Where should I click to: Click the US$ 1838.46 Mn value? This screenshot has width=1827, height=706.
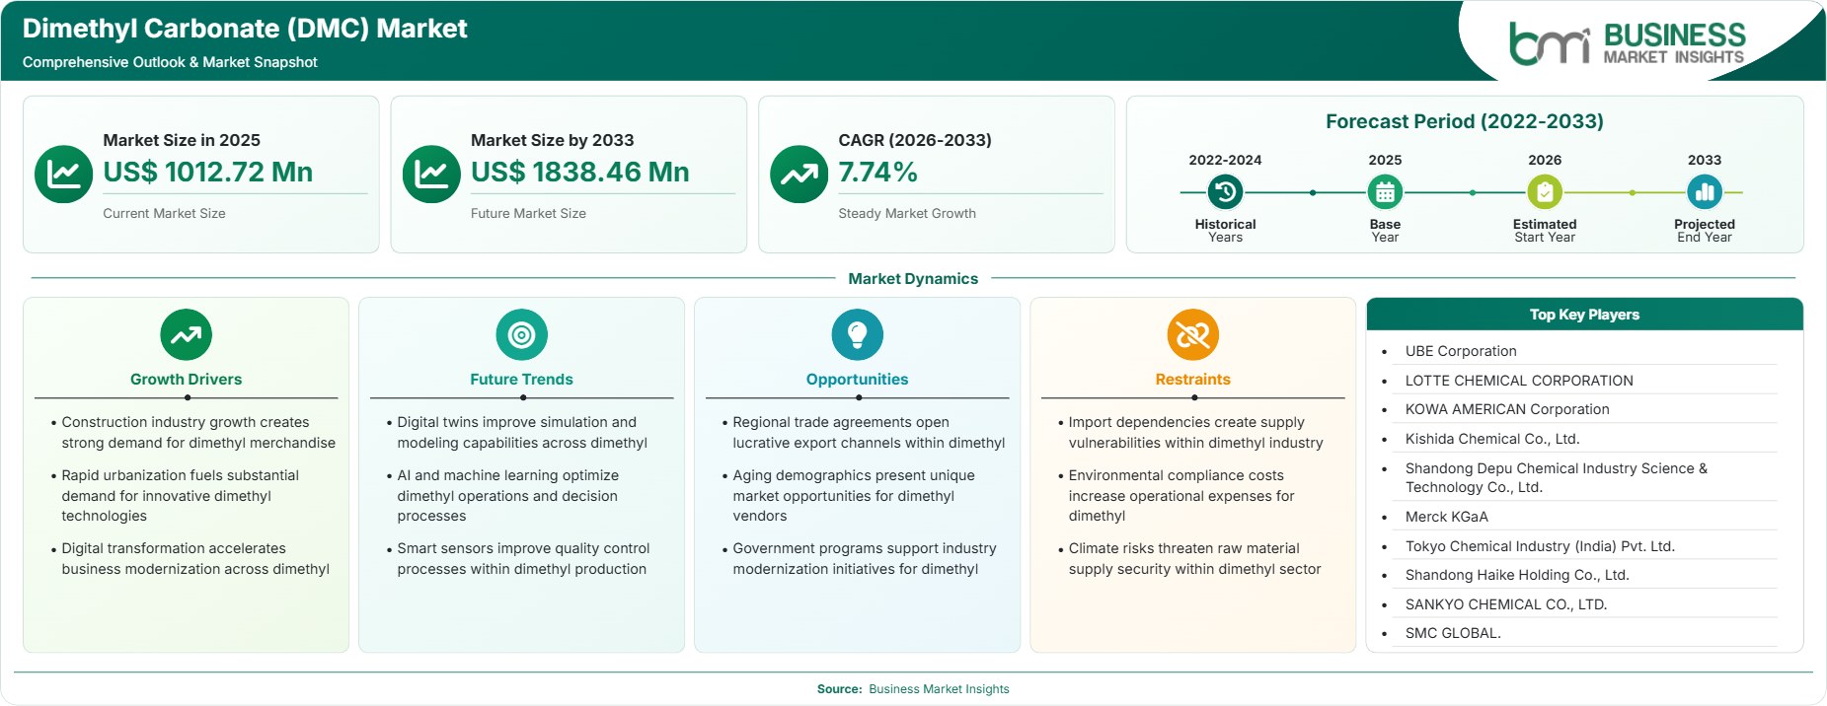(x=579, y=172)
